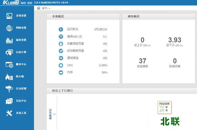This screenshot has width=197, height=130.
Task: Click the chip icon beside CPU
Action: [61, 65]
